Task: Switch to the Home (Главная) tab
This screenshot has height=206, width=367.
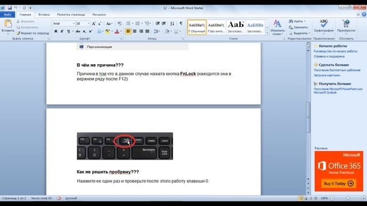Action: 25,14
